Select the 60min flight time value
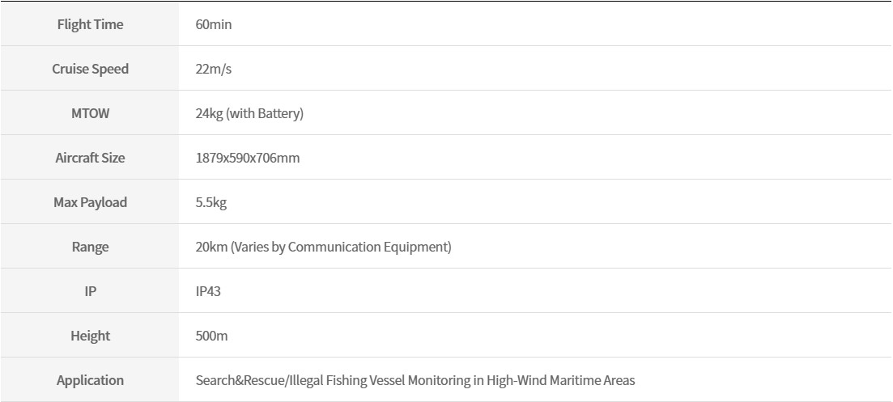The height and width of the screenshot is (402, 893). [214, 24]
